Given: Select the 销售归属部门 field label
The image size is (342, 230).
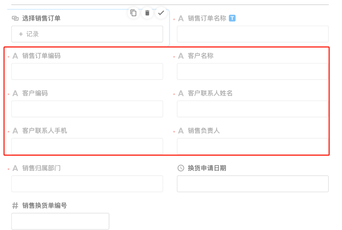Looking at the screenshot, I should 42,168.
